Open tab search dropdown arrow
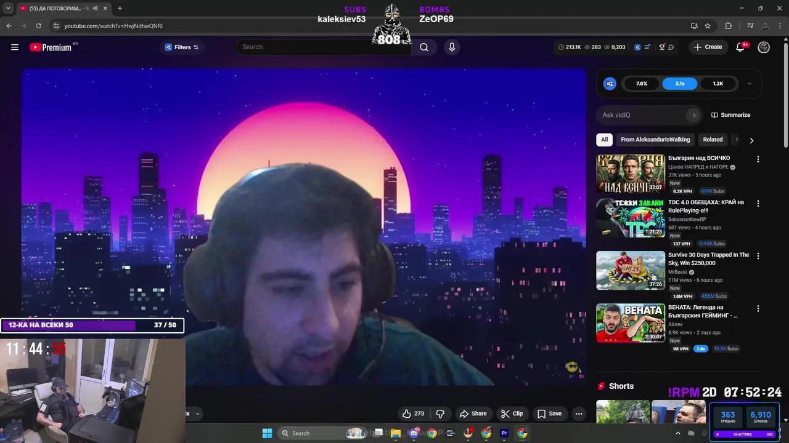The width and height of the screenshot is (789, 443). pos(8,8)
